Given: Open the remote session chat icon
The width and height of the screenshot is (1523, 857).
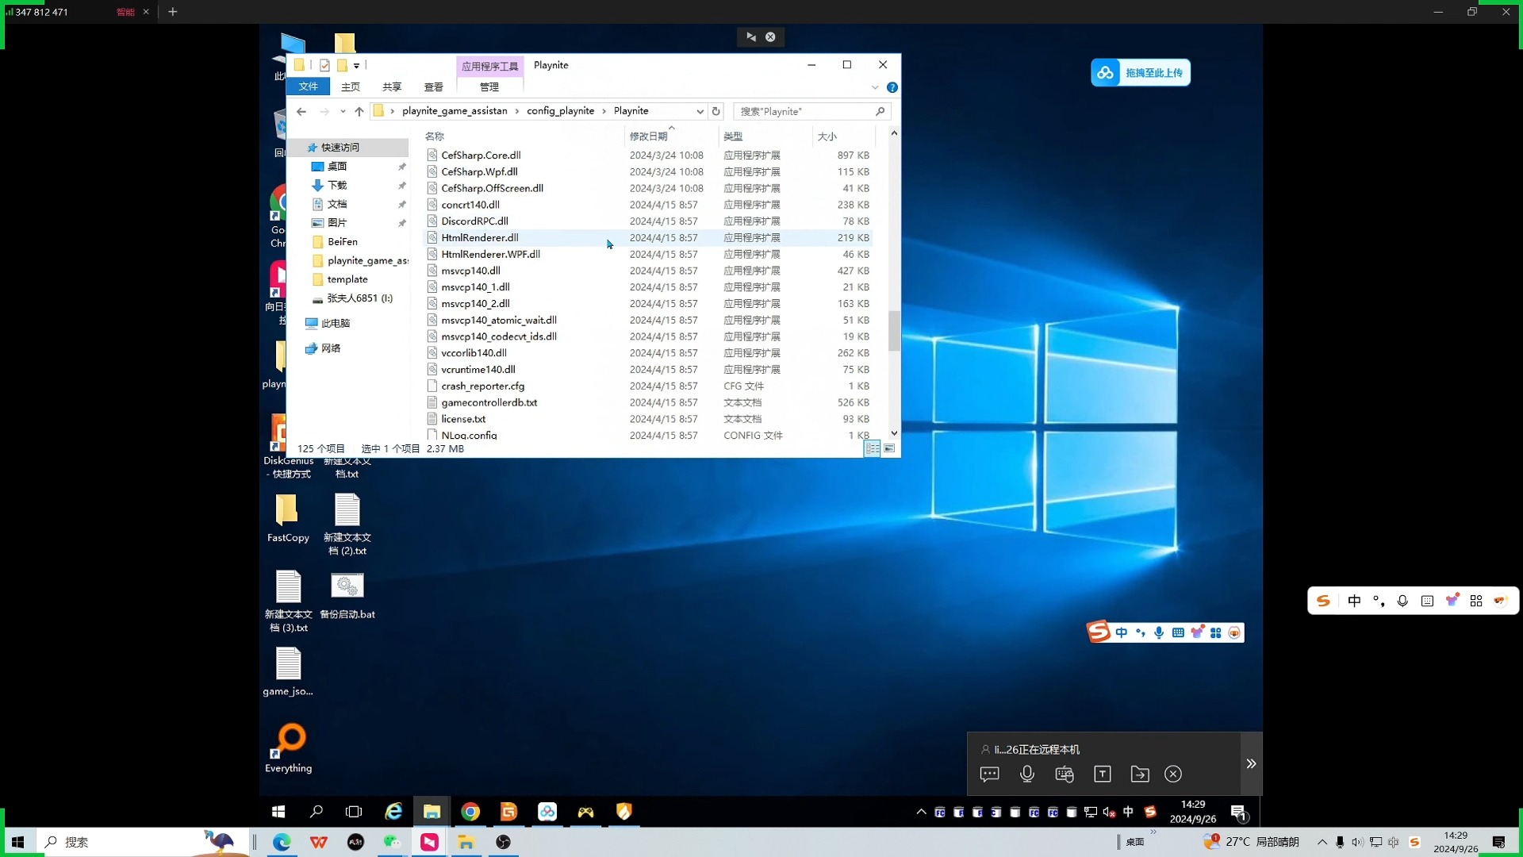Looking at the screenshot, I should coord(989,774).
